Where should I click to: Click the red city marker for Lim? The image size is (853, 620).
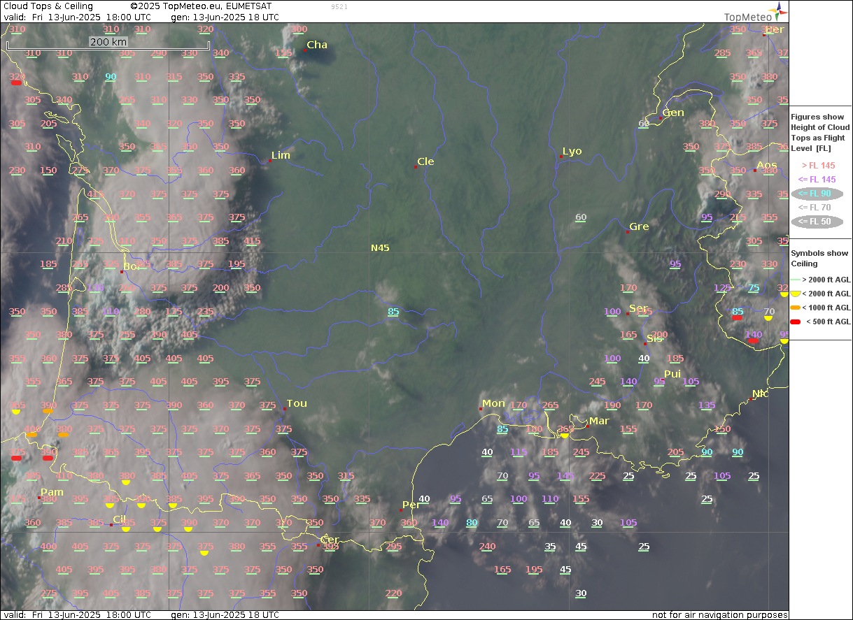(x=270, y=161)
